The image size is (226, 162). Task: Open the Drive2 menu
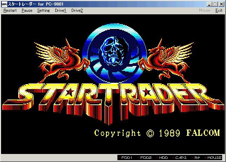click(77, 10)
